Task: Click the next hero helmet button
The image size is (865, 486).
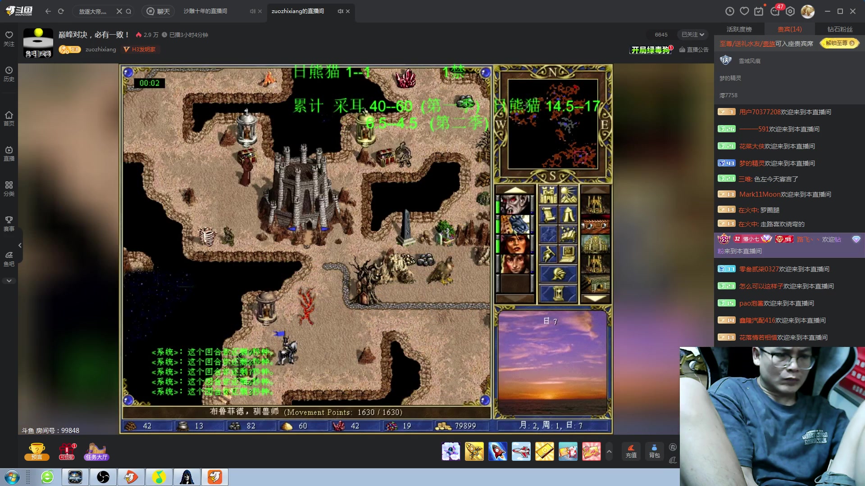Action: (558, 274)
